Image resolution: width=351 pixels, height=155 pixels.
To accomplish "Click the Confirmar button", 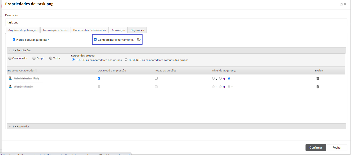I will click(x=316, y=148).
